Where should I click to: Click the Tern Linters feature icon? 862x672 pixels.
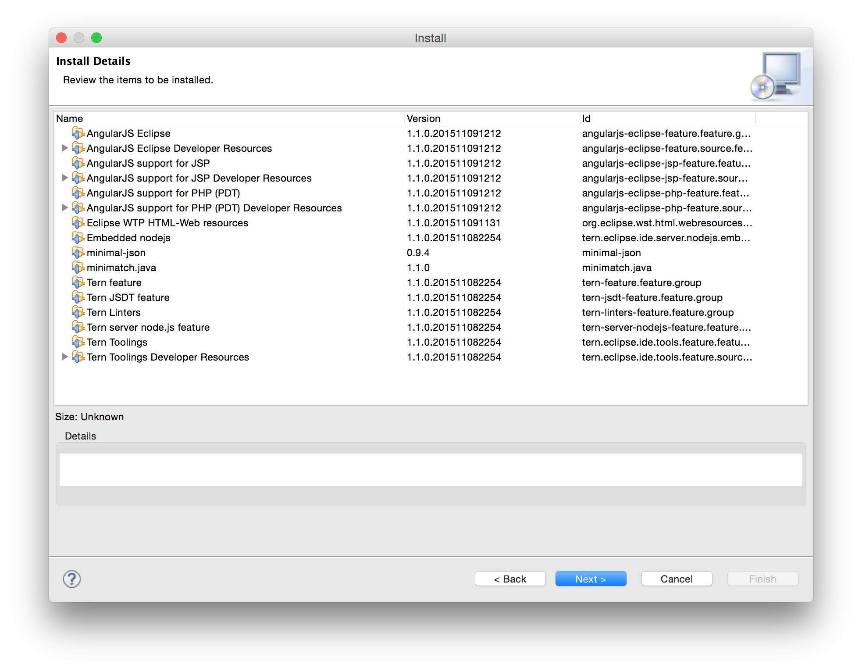(x=78, y=312)
